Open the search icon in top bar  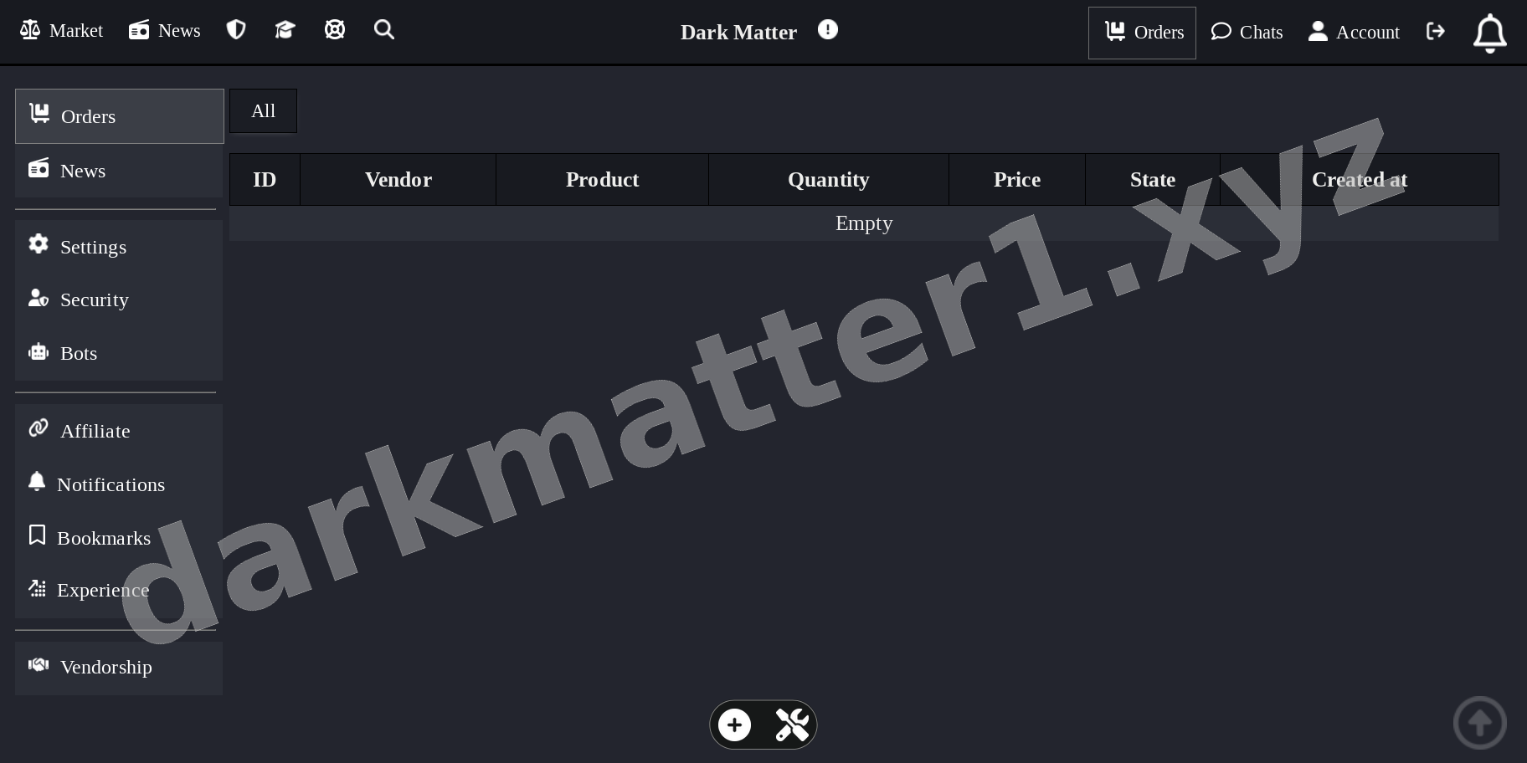point(384,29)
